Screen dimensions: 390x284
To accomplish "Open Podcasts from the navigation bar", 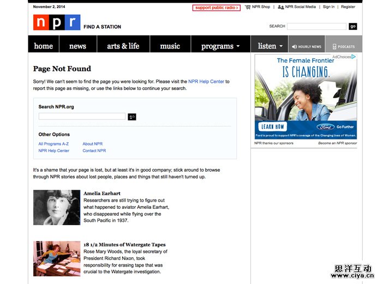I will [343, 46].
